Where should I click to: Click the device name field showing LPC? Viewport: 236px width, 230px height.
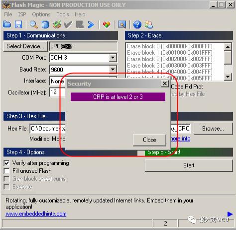pyautogui.click(x=83, y=46)
